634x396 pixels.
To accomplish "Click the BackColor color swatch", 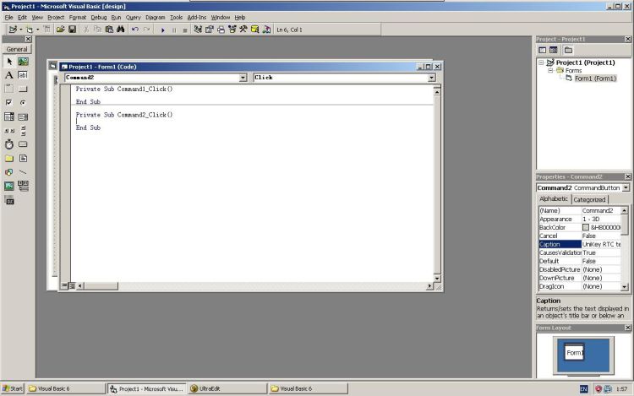I will pos(586,227).
